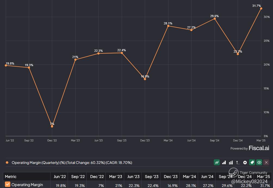This screenshot has width=273, height=188.
Task: Select the stacked bar chart icon
Action: [x=231, y=163]
